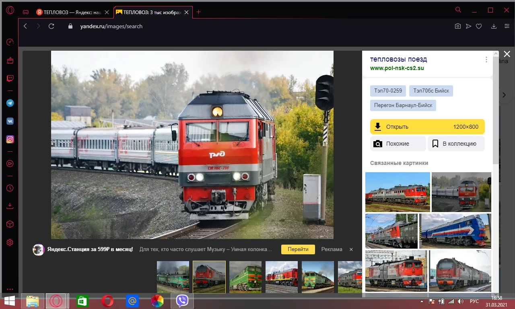Click Похожие to find similar images
The image size is (515, 309).
point(398,144)
